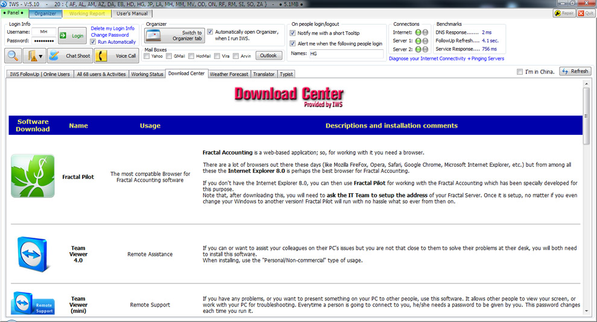Open the User's Manual tab

131,13
